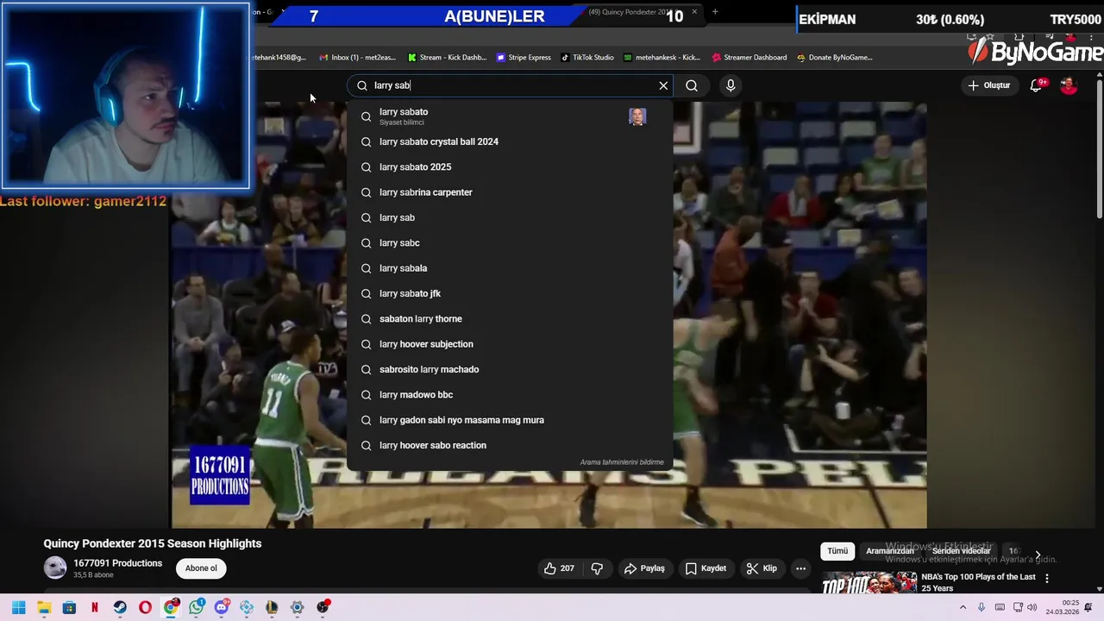Open Discord from the taskbar
The width and height of the screenshot is (1104, 621).
tap(222, 607)
